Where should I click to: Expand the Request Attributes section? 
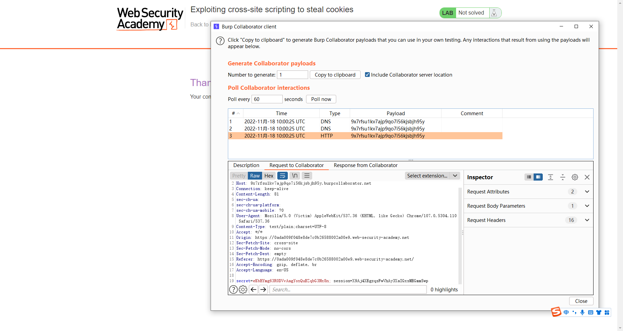tap(529, 192)
